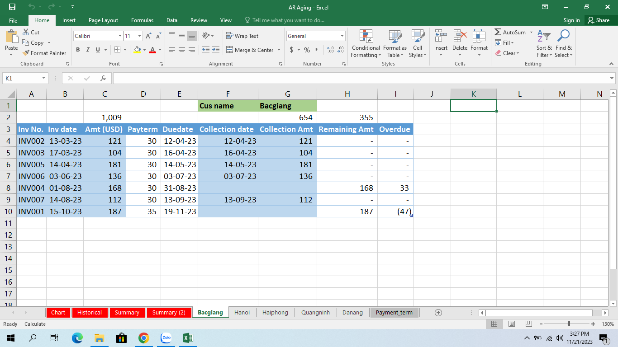Click Zoom In on the status bar

click(x=592, y=324)
